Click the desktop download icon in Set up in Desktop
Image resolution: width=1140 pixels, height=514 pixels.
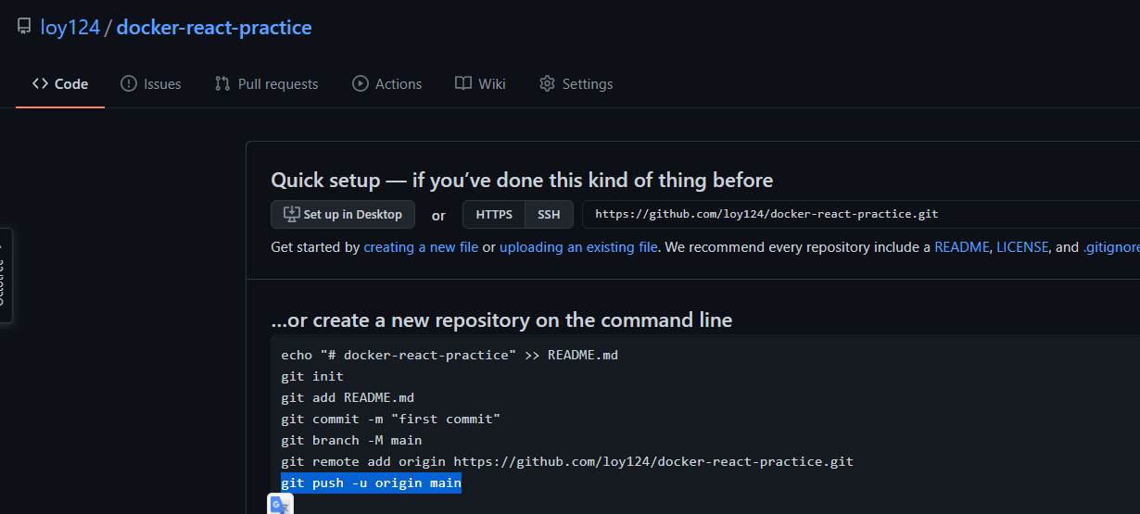click(x=291, y=214)
